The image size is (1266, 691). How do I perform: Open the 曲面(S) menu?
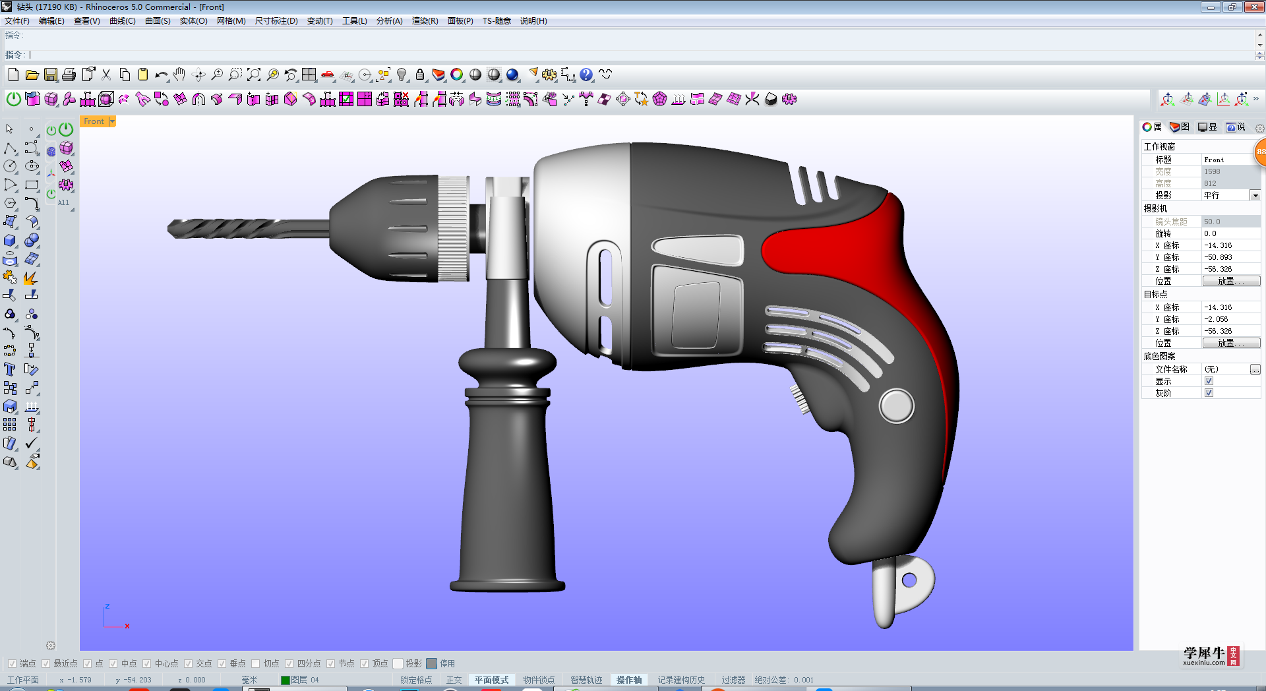(158, 21)
